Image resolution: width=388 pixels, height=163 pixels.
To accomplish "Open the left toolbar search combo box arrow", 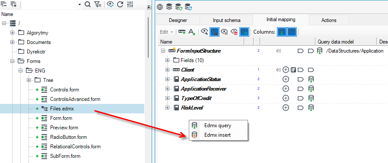I will pyautogui.click(x=80, y=4).
